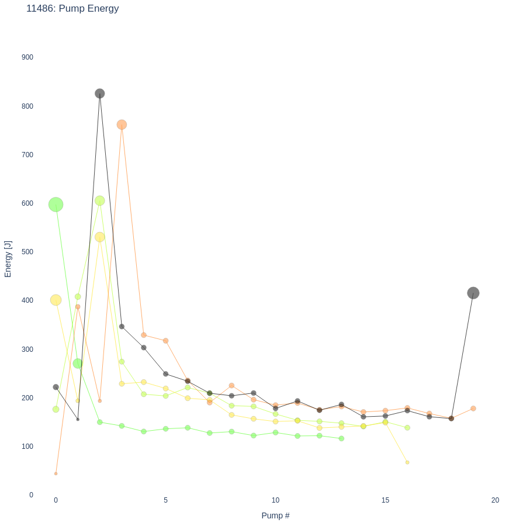Select the dark gray marker at pump 0
This screenshot has height=526, width=526.
pyautogui.click(x=56, y=387)
